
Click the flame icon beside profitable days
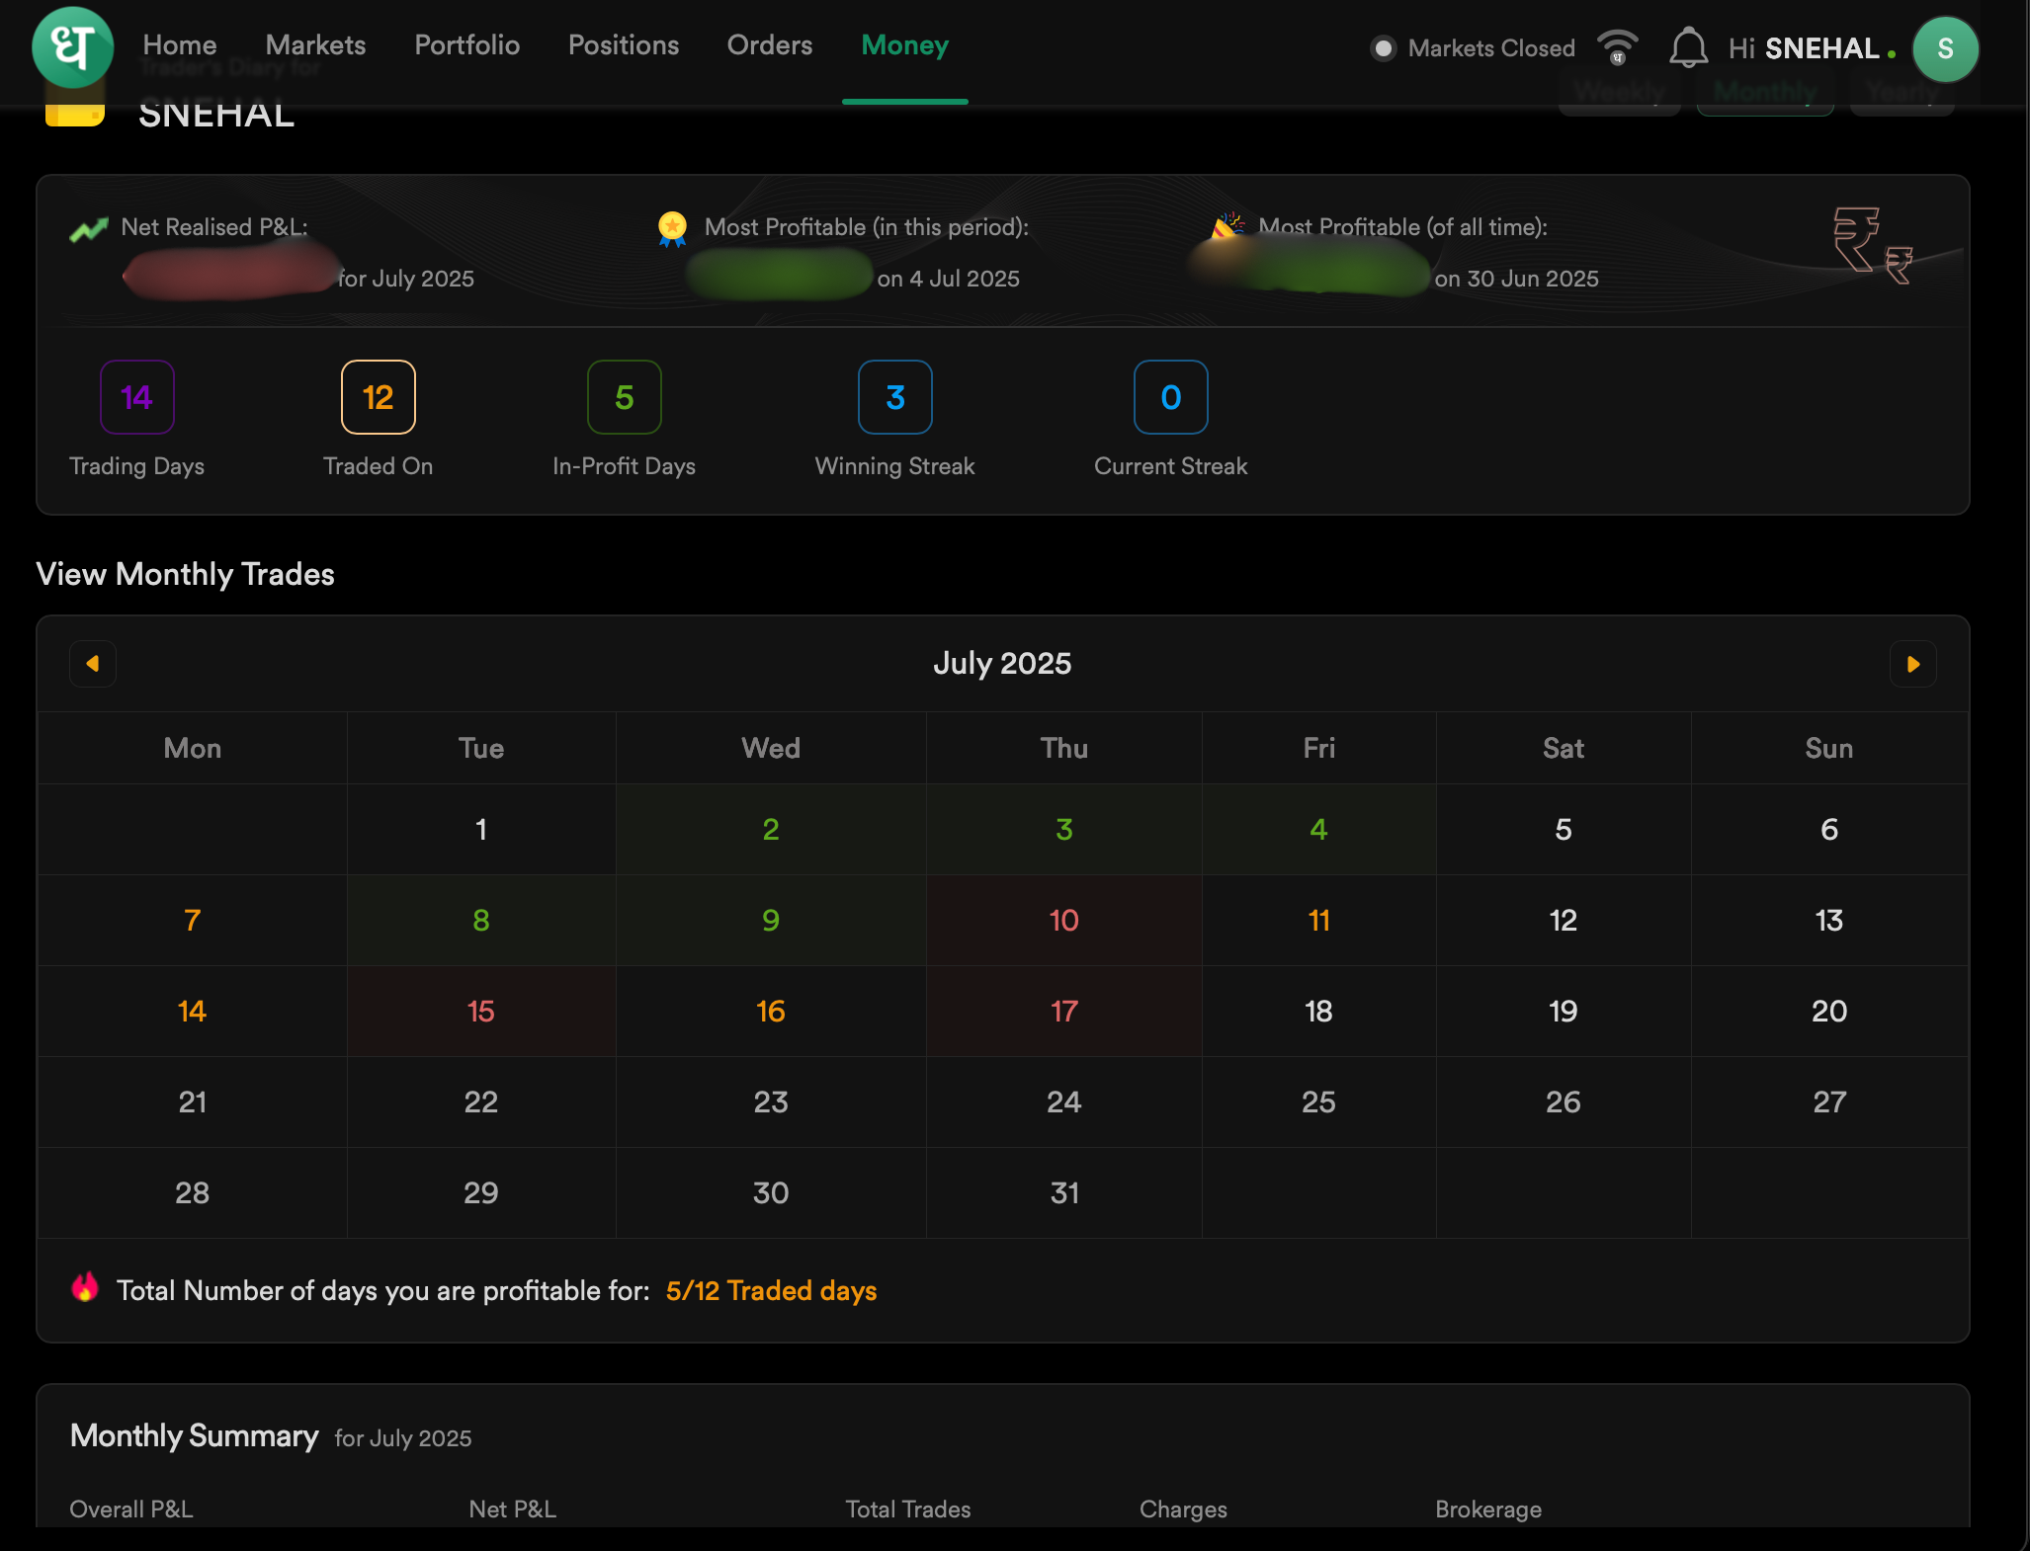[x=85, y=1287]
